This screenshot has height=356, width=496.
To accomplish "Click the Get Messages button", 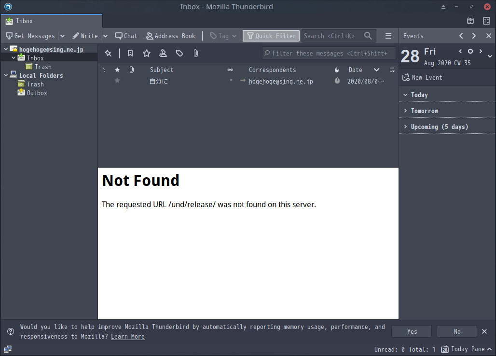I will pyautogui.click(x=30, y=36).
